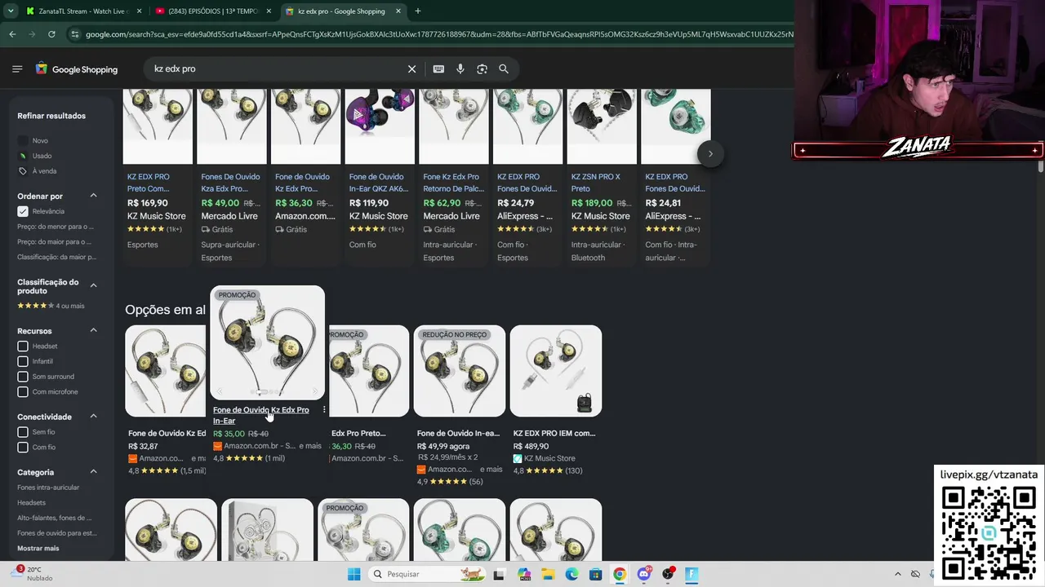Open Discord from the taskbar
This screenshot has width=1045, height=587.
click(644, 574)
